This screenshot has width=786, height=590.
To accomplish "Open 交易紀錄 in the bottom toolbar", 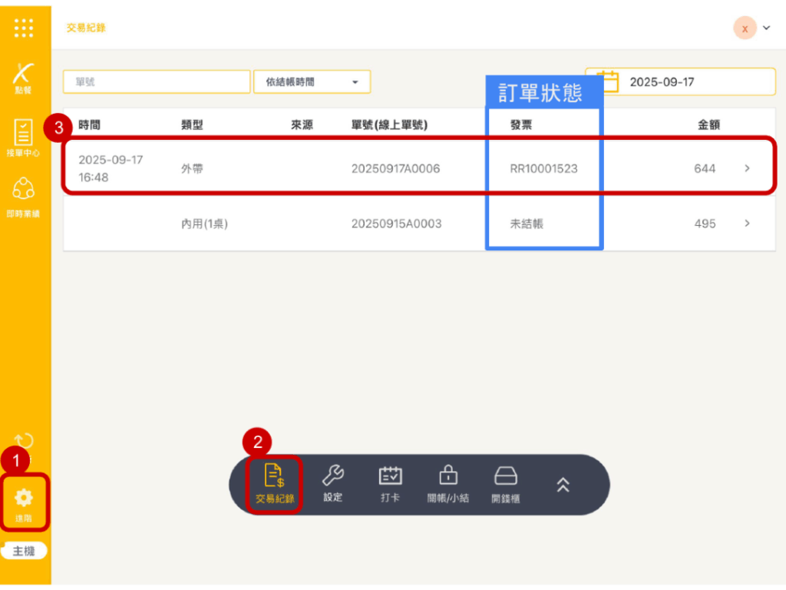I will point(275,485).
